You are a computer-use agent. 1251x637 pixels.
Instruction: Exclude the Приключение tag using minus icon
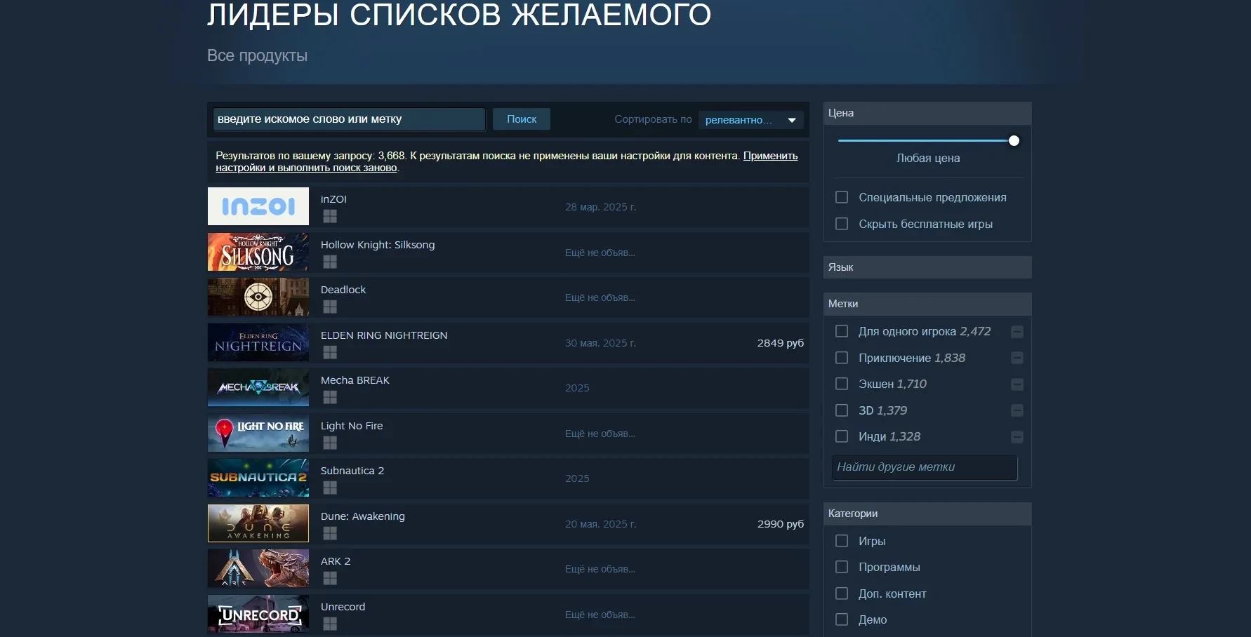click(x=1017, y=358)
